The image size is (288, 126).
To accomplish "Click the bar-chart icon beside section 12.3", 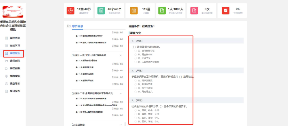I will click(x=76, y=112).
